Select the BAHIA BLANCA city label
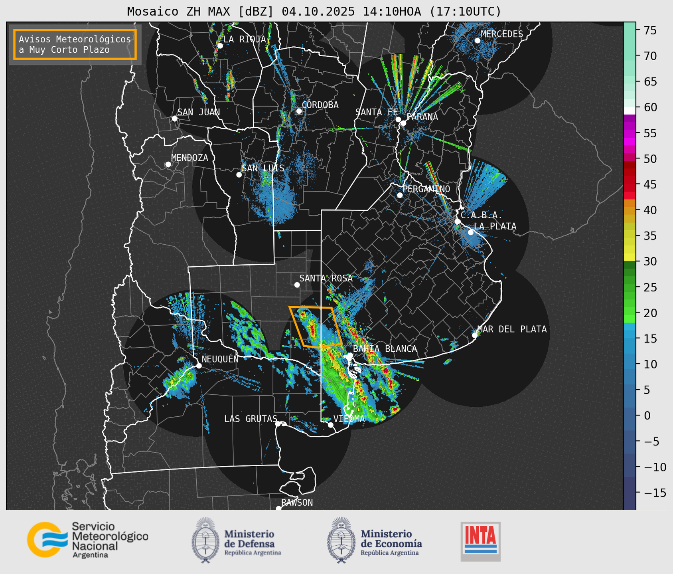Viewport: 673px width, 574px height. pyautogui.click(x=385, y=349)
